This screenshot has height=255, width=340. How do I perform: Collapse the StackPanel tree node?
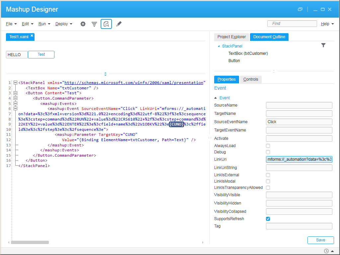(x=218, y=46)
